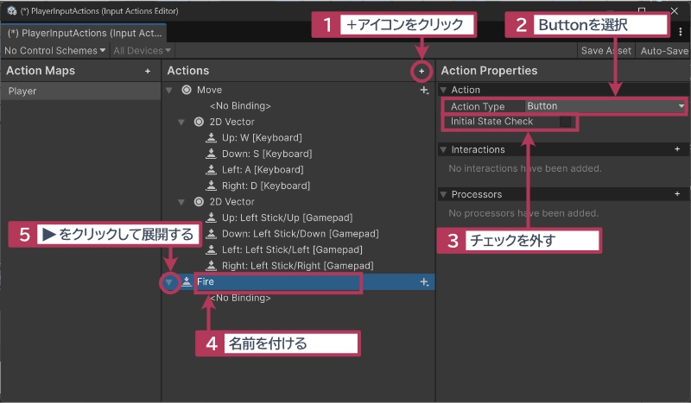Add a binding to the Move action
691x403 pixels.
(x=423, y=90)
